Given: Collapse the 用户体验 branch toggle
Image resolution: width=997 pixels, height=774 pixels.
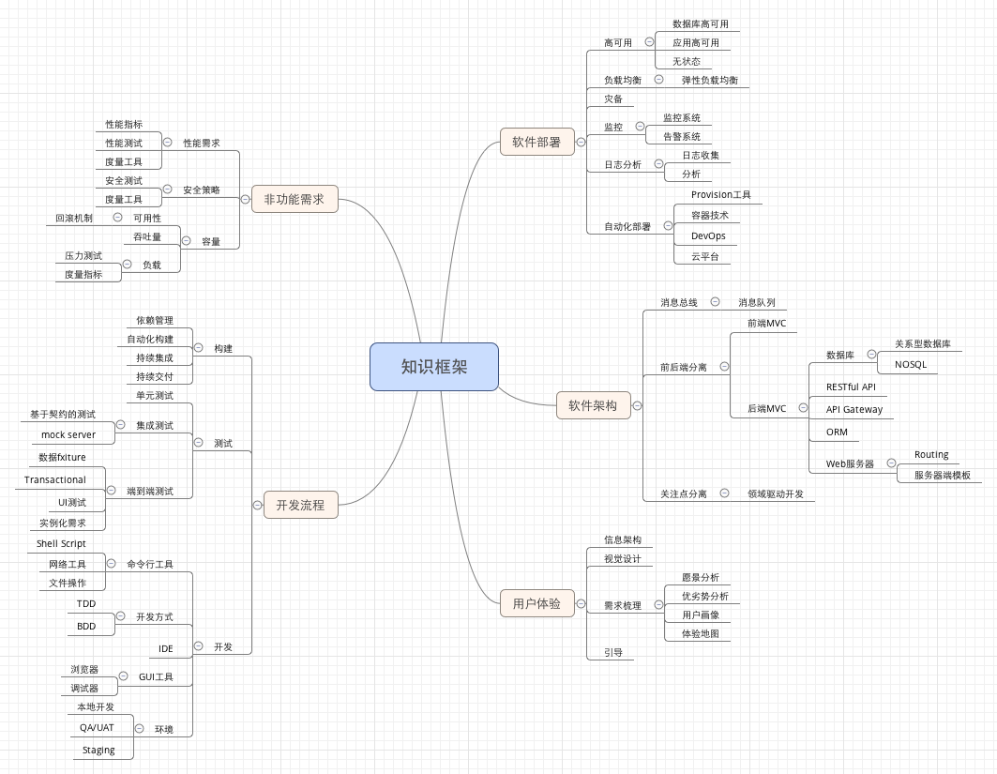Looking at the screenshot, I should pos(581,603).
